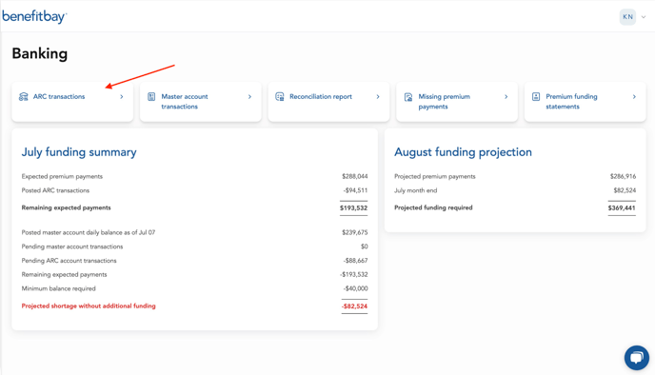Click the Premium funding statements icon
Screen dimensions: 655x375
pos(536,96)
